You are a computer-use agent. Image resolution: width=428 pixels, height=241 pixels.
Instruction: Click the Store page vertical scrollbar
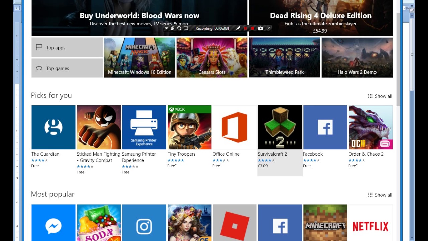coord(398,60)
